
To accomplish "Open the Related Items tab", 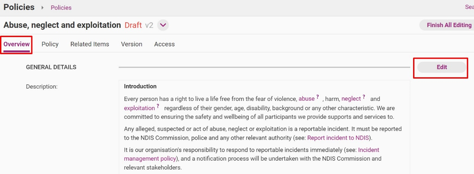I will 90,44.
